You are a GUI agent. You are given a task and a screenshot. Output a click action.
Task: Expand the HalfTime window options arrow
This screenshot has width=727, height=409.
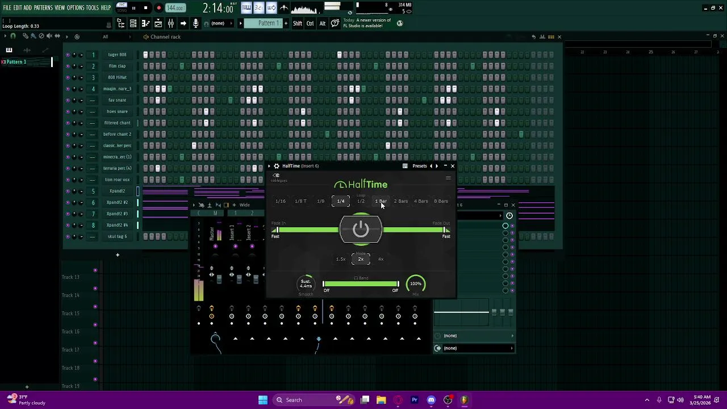coord(270,166)
